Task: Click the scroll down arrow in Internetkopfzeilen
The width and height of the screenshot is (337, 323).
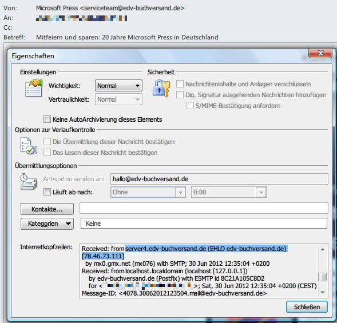Action: coord(323,292)
